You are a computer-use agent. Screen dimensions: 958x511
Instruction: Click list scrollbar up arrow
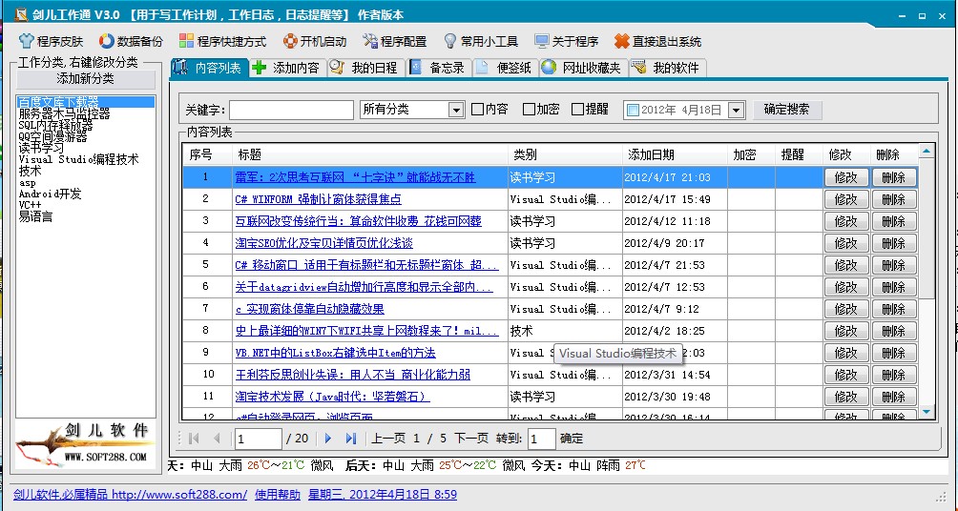point(927,152)
